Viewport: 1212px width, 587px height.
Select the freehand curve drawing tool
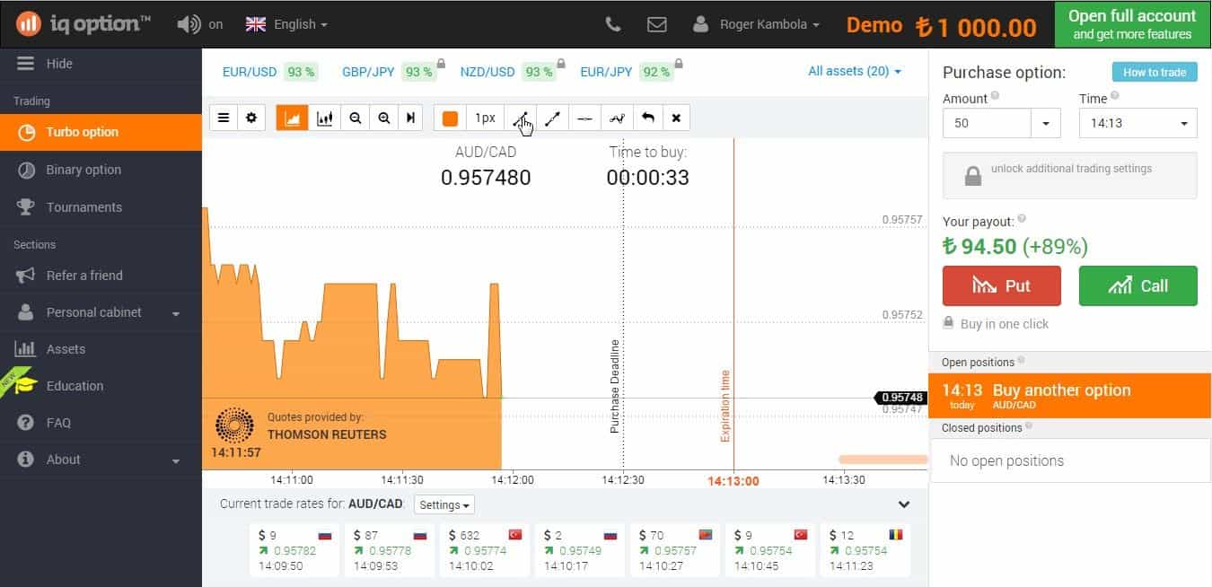[616, 118]
